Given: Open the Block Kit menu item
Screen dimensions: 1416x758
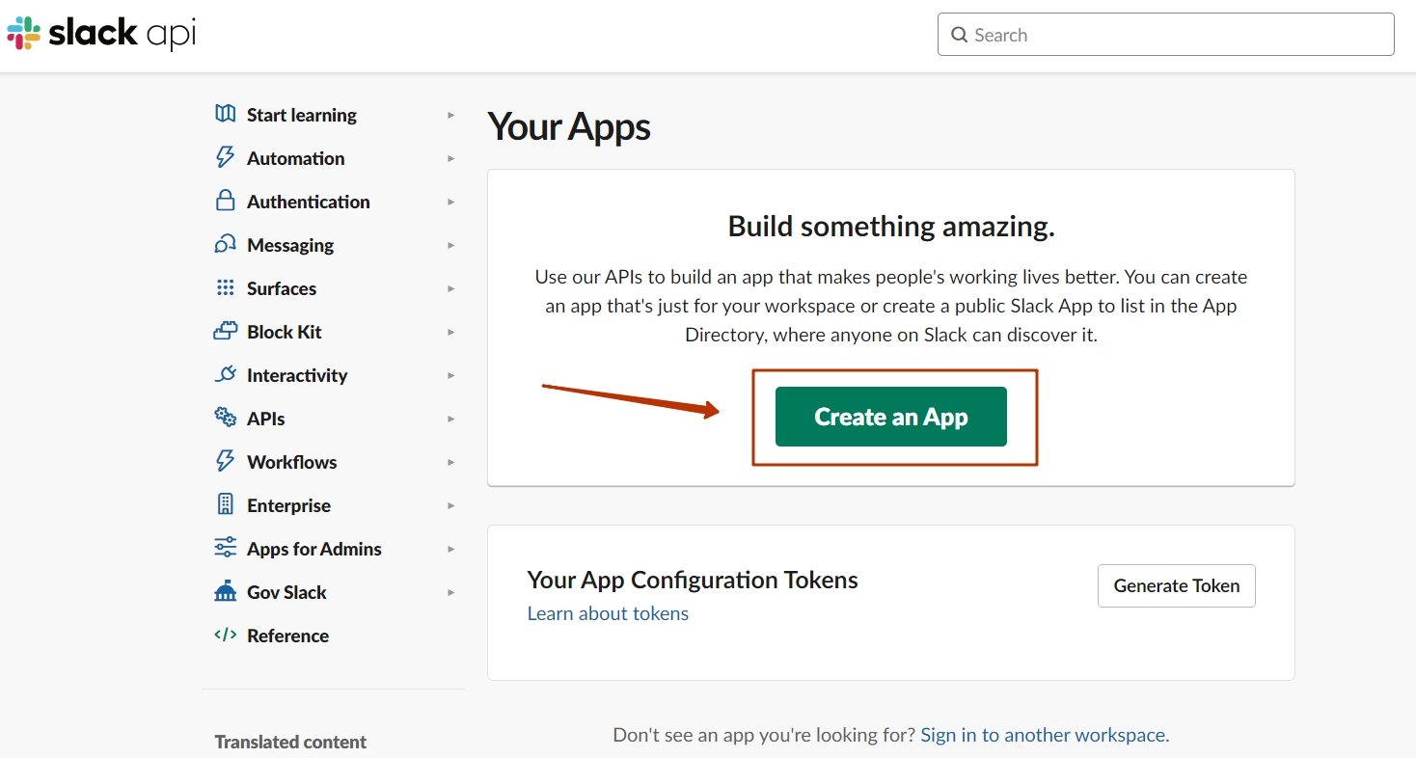Looking at the screenshot, I should click(284, 332).
